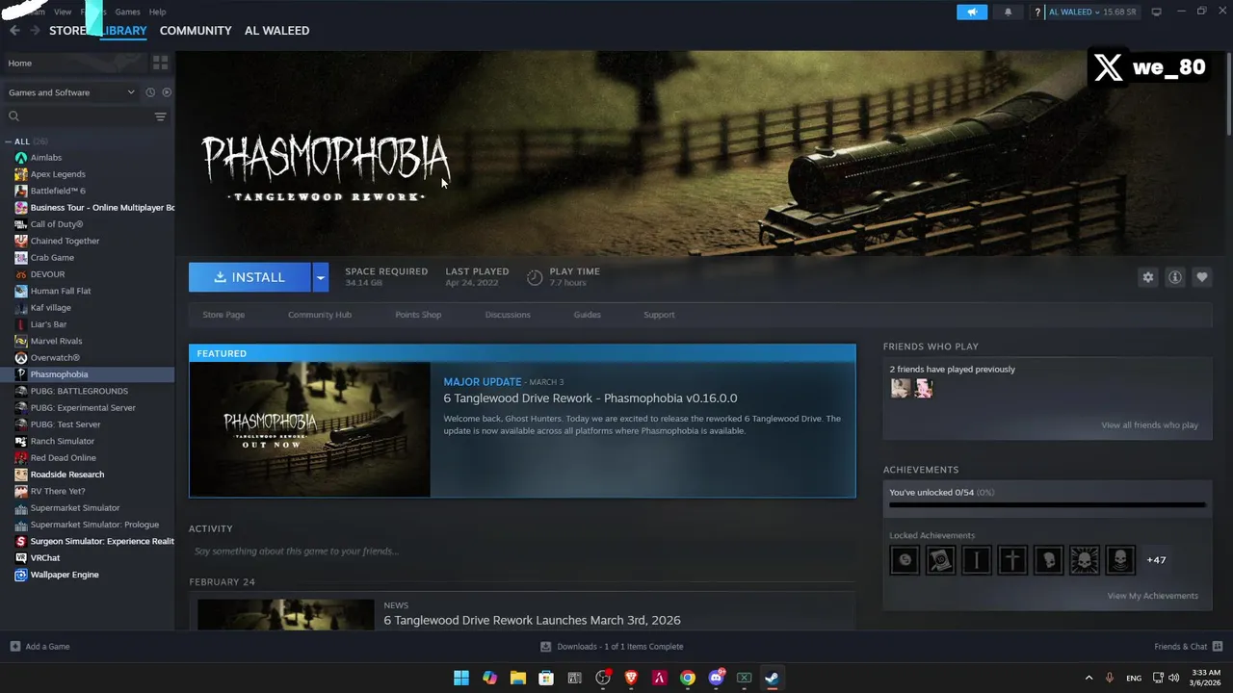Open the View My Achievements link

coord(1152,596)
